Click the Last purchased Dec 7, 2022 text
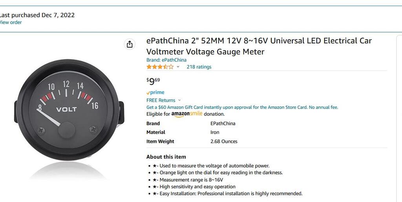The image size is (402, 202). [x=37, y=15]
